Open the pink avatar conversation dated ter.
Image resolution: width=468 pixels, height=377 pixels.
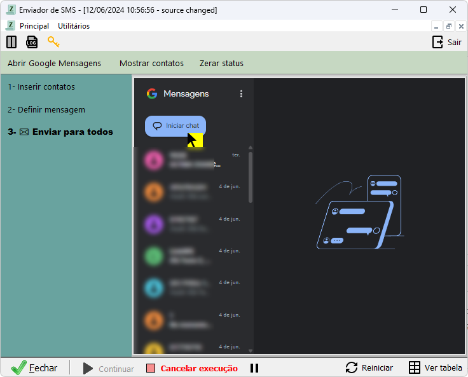tap(193, 160)
